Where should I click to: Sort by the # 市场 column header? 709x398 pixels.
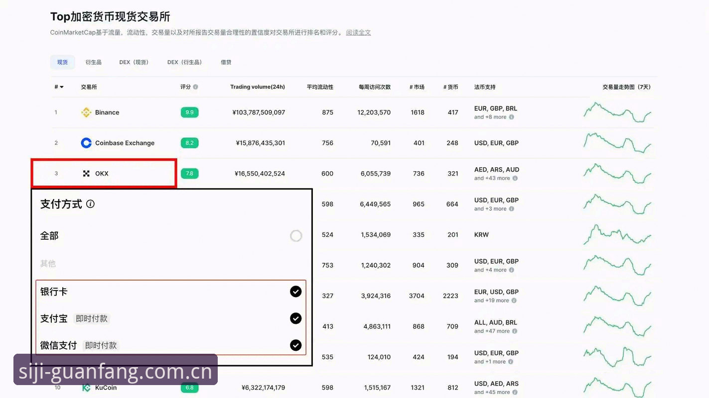(417, 87)
